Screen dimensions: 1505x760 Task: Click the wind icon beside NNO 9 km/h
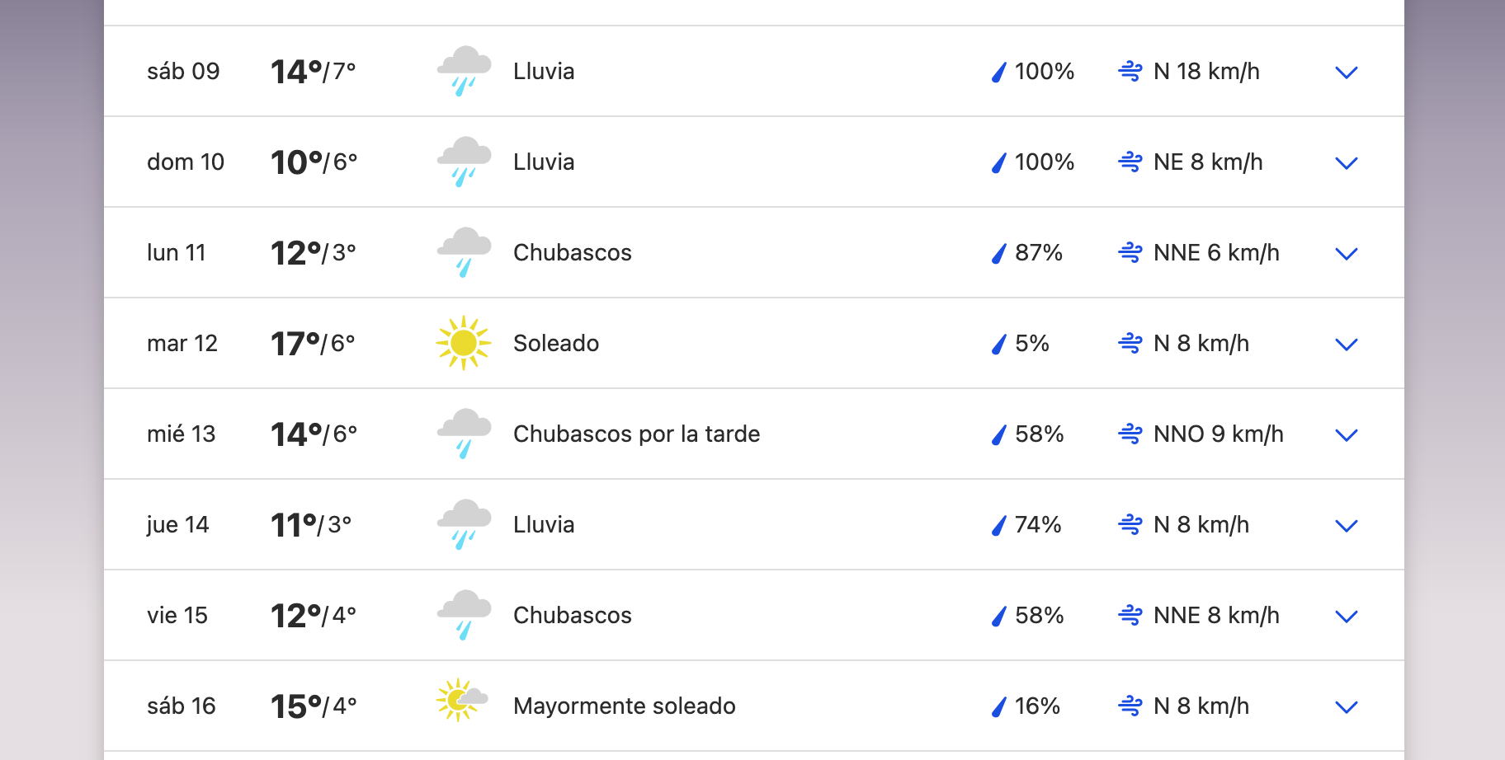[1130, 434]
